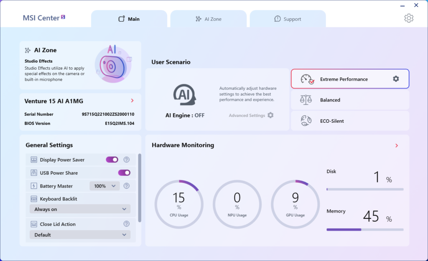Screen dimensions: 428x261
Task: Click the Hardware Monitoring heading
Action: click(x=183, y=145)
